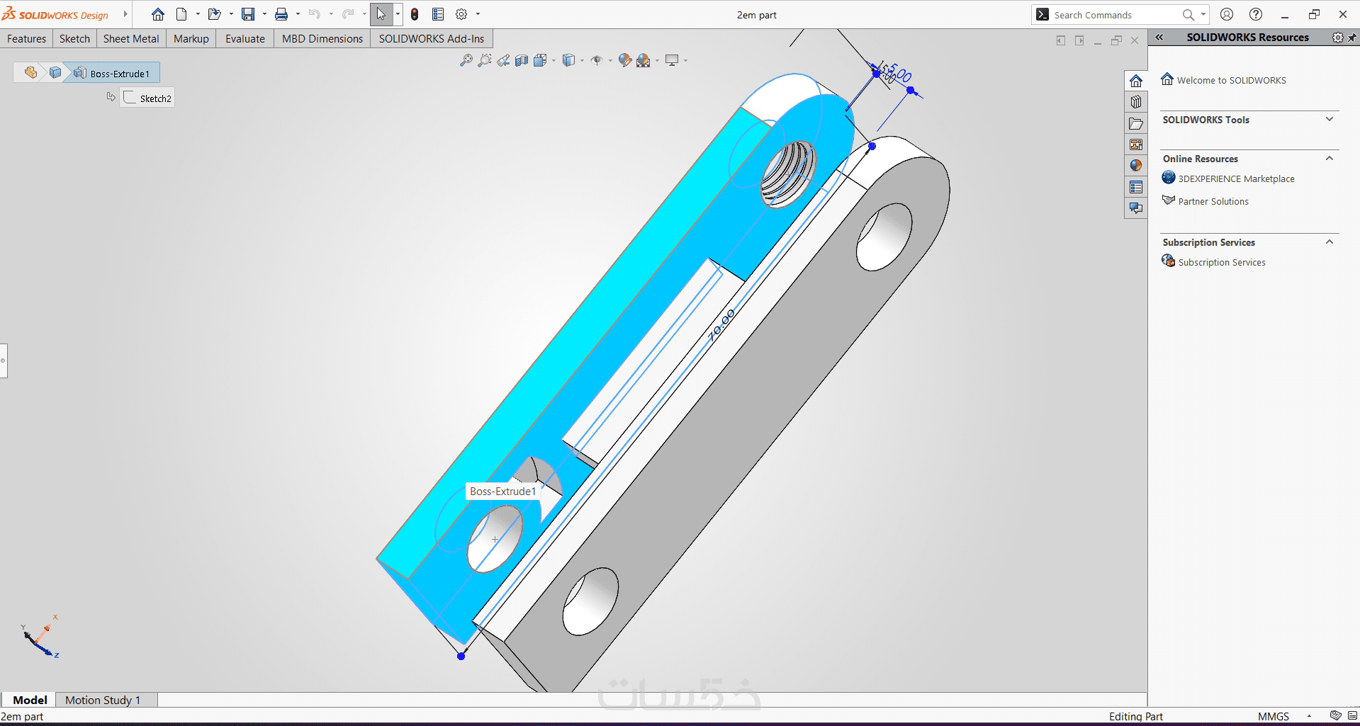The width and height of the screenshot is (1360, 726).
Task: Expand the SOLIDWORKS Design menu arrow
Action: [x=125, y=14]
